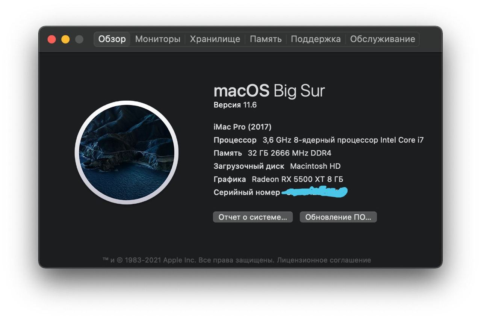Viewport: 481px width, 319px height.
Task: Minimize the window with yellow button
Action: [x=65, y=39]
